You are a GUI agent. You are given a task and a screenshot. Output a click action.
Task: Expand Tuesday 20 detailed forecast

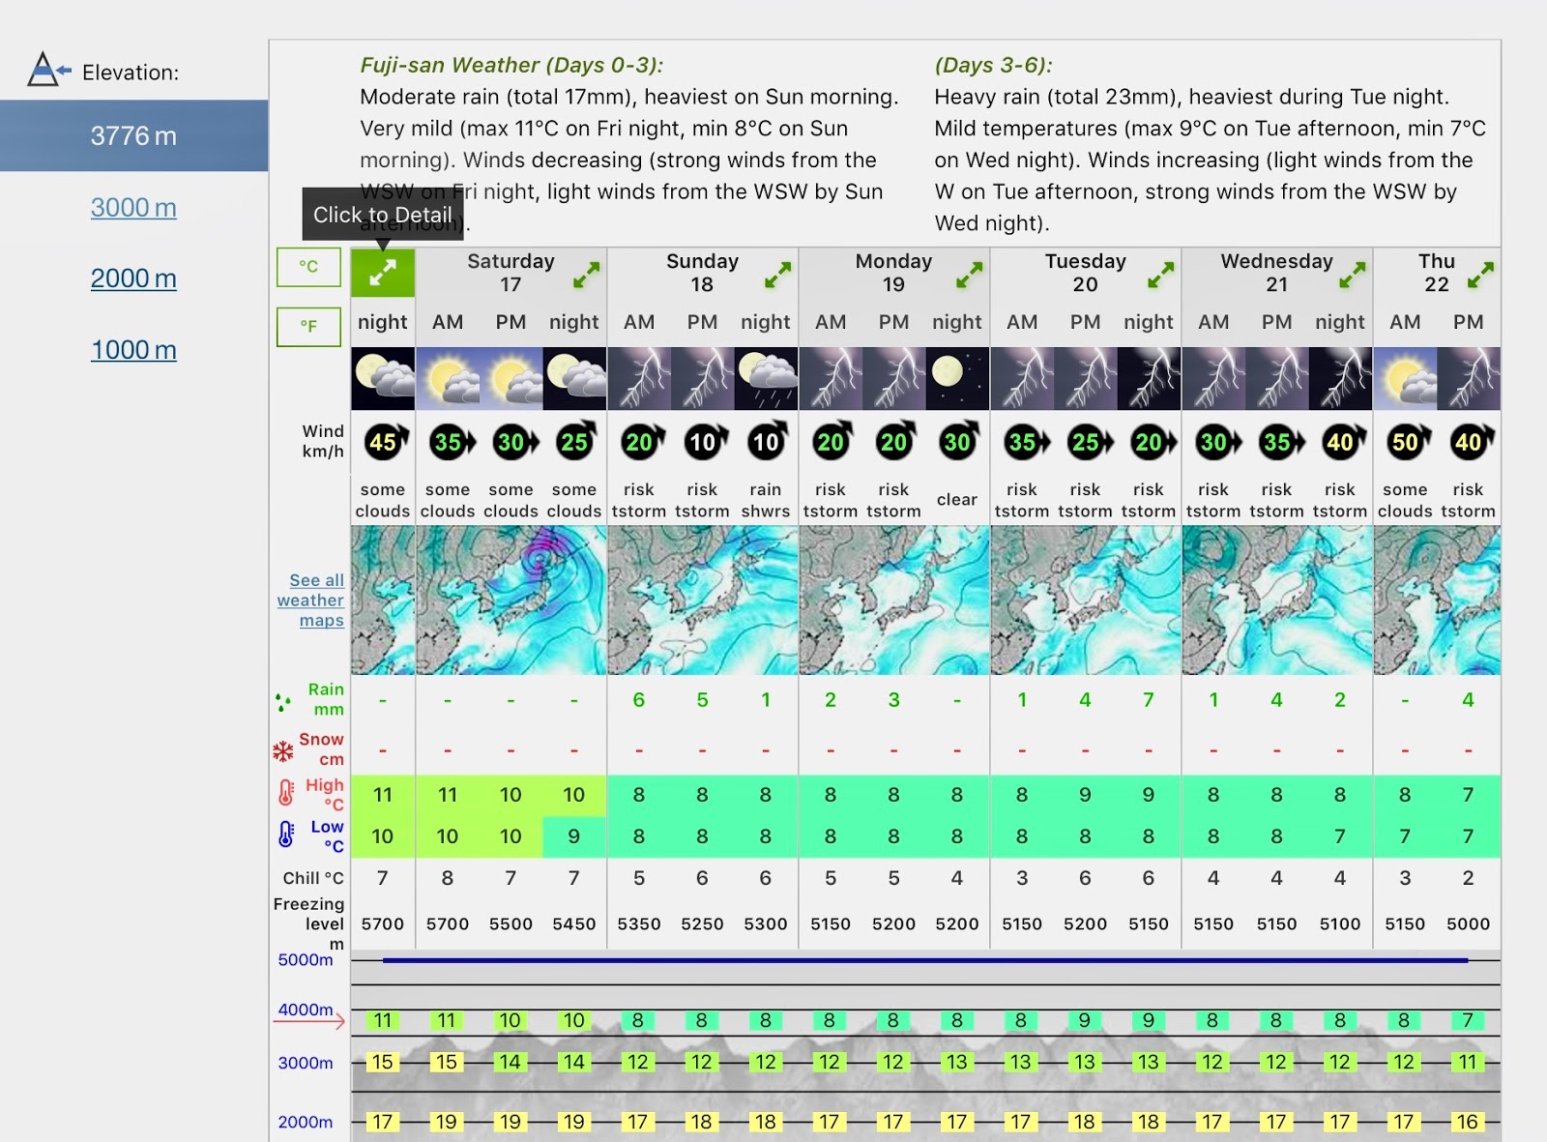pos(1160,276)
